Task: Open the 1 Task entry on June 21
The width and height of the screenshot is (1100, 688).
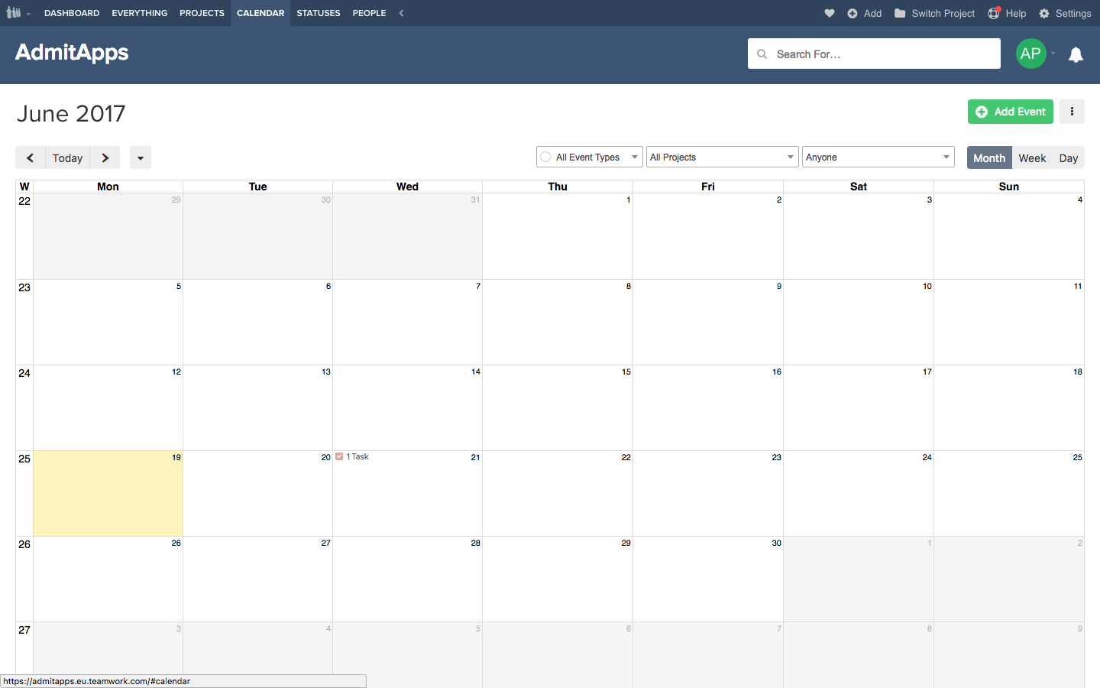Action: pyautogui.click(x=357, y=456)
